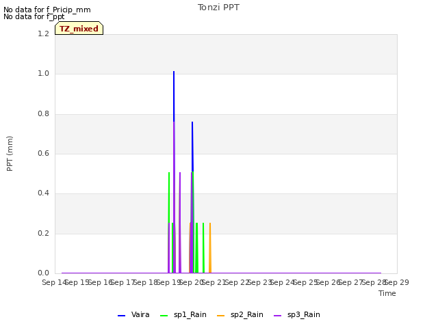Click the orange sp2_Rain legend color marker
438x328 pixels.
point(220,316)
